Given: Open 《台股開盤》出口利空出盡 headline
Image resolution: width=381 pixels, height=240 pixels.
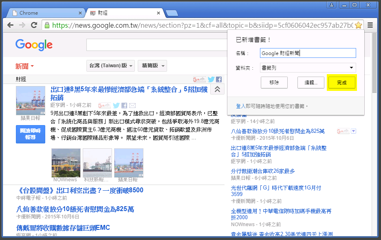Looking at the screenshot, I should pos(80,190).
